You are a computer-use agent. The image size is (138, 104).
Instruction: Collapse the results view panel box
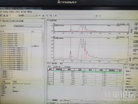tap(48, 64)
